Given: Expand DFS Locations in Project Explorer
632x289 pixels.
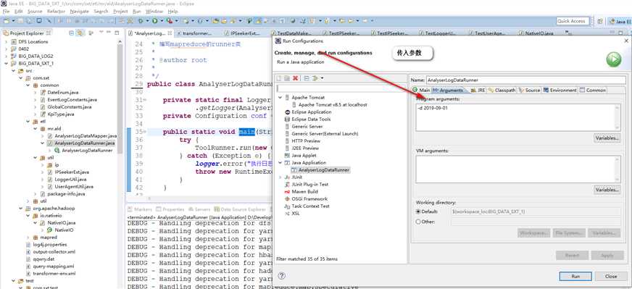Looking at the screenshot, I should pos(6,41).
